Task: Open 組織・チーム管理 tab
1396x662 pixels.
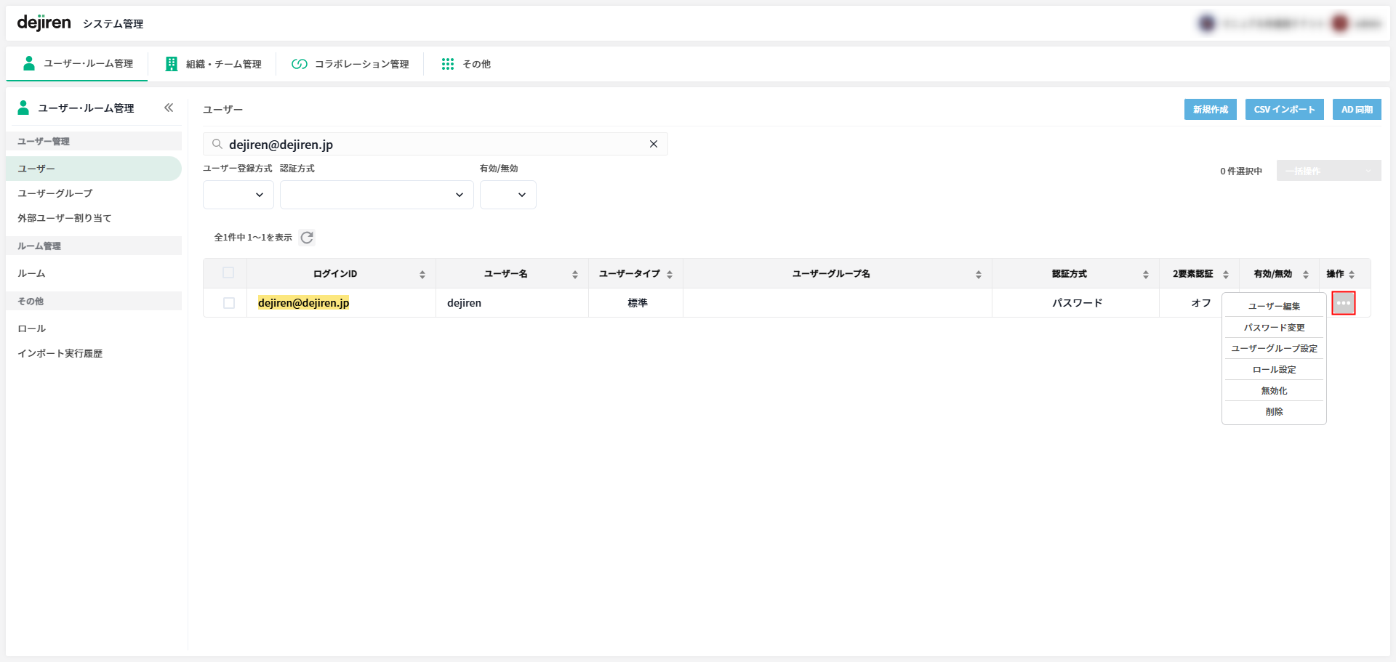Action: (x=213, y=64)
